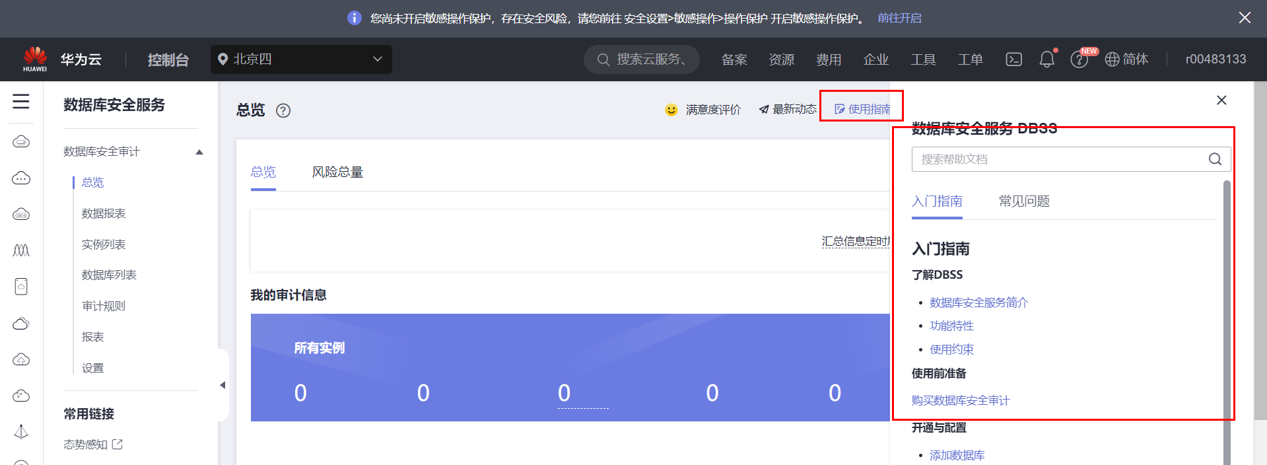This screenshot has width=1267, height=465.
Task: Click the 前往开启 link in the banner
Action: [x=899, y=18]
